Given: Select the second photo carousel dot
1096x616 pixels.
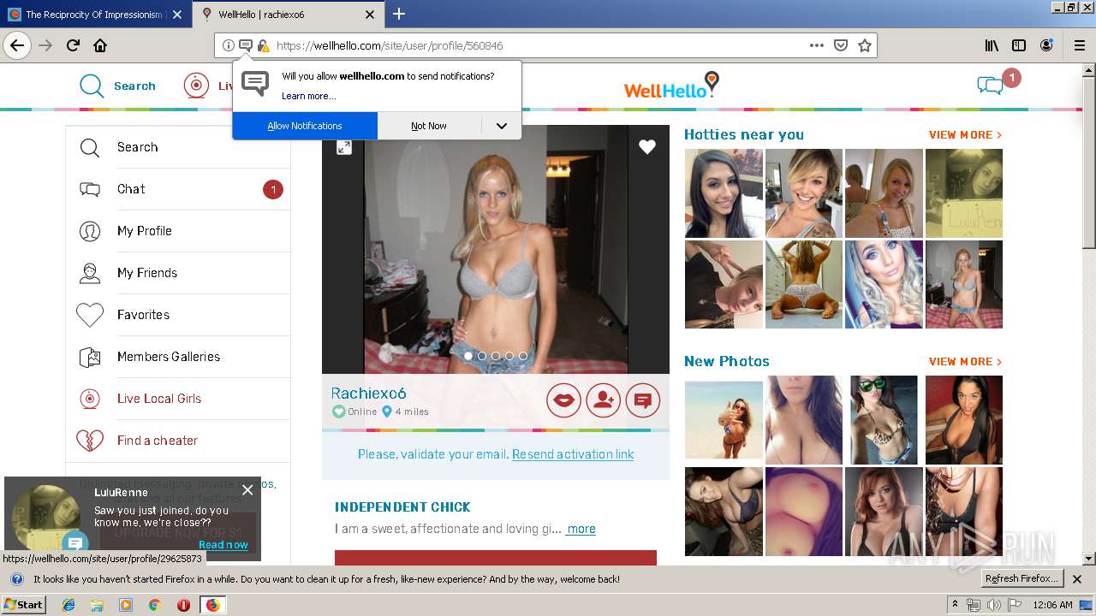Looking at the screenshot, I should tap(482, 356).
